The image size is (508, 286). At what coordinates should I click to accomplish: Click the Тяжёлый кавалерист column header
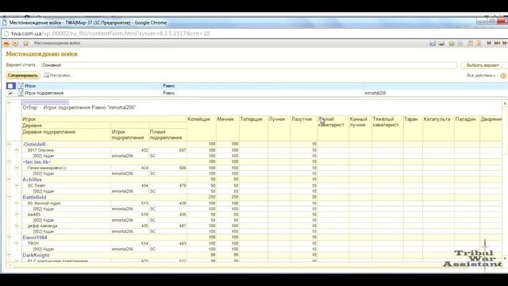[x=386, y=122]
